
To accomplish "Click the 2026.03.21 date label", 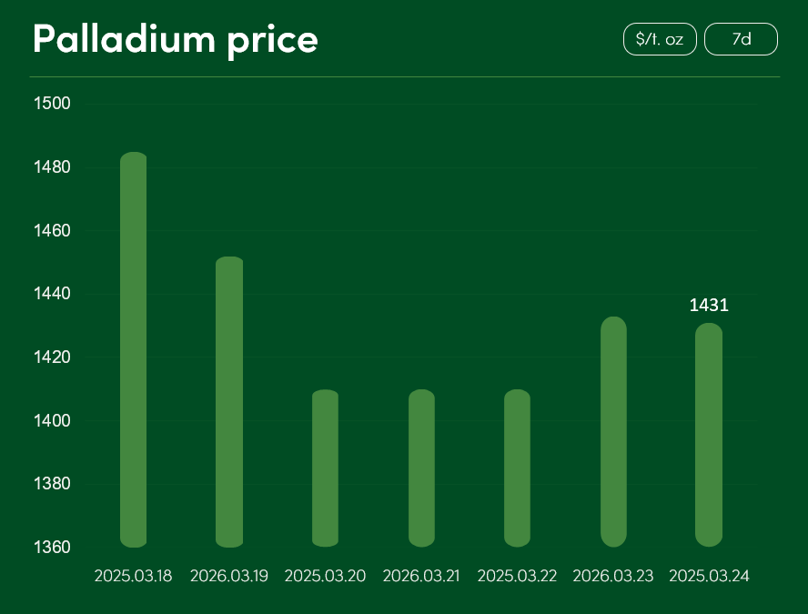I will click(x=421, y=577).
